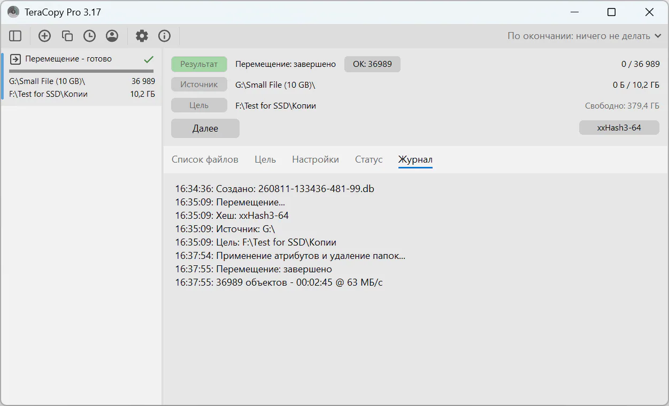Image resolution: width=669 pixels, height=406 pixels.
Task: Minimize the TeraCopy window
Action: click(x=574, y=12)
